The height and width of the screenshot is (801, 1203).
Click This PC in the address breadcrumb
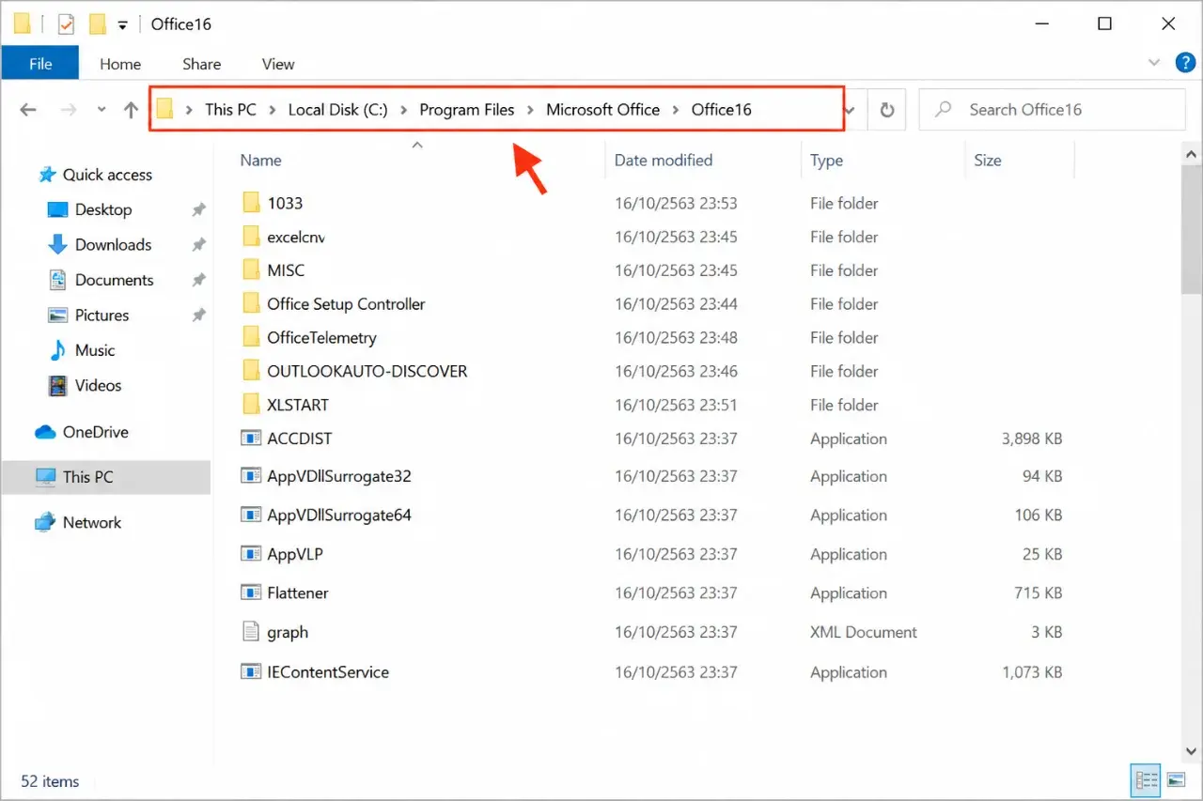click(x=230, y=110)
